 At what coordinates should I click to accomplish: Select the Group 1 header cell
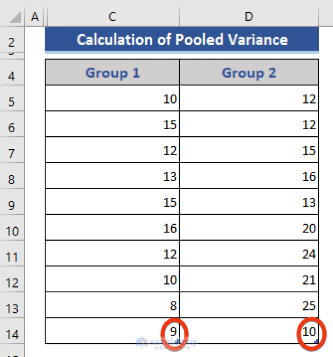112,72
